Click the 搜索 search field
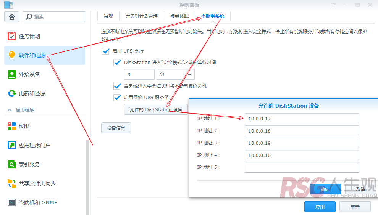The image size is (378, 215). click(x=54, y=17)
